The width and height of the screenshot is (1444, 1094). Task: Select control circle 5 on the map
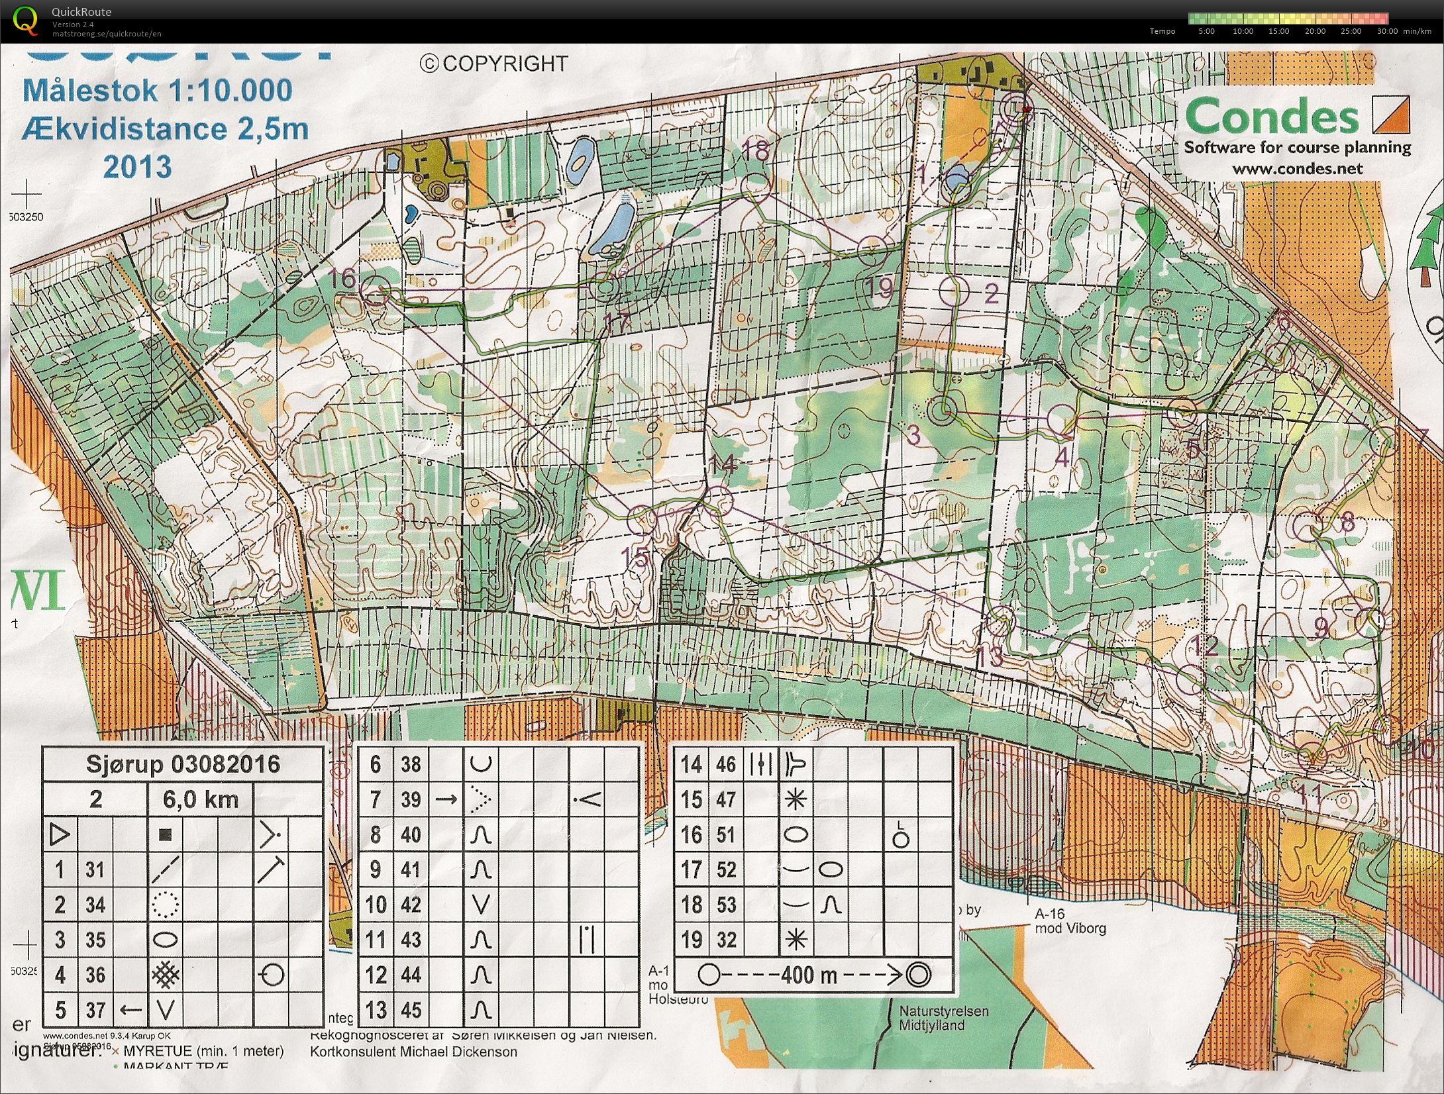(1185, 413)
